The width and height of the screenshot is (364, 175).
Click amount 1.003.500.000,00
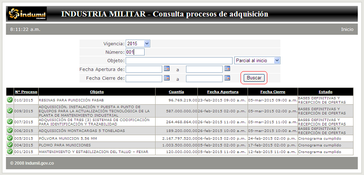click(x=180, y=145)
